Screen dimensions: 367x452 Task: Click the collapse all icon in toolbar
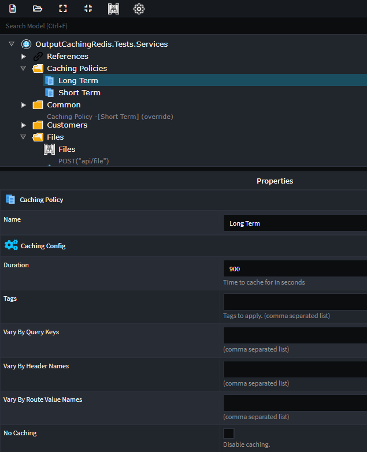pyautogui.click(x=88, y=9)
